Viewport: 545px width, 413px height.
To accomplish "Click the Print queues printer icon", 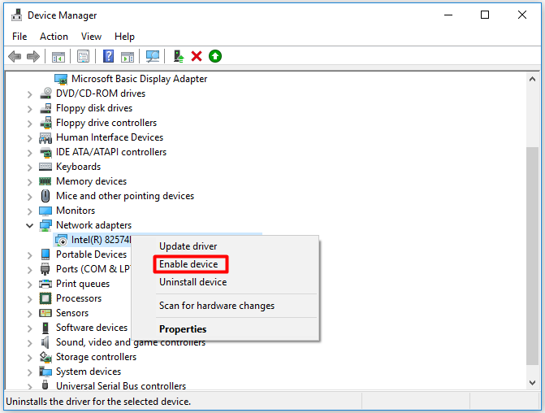I will (45, 284).
